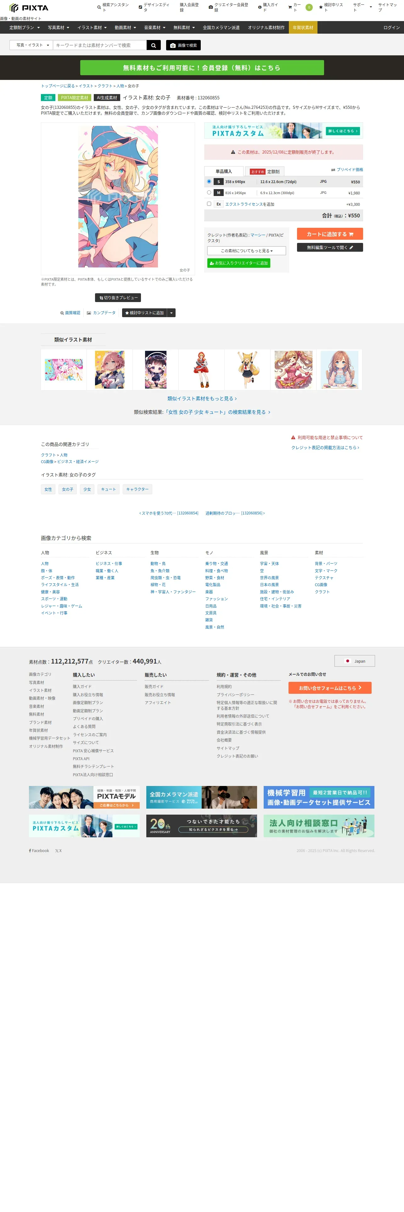This screenshot has width=404, height=1212.
Task: Expand この素材についてもっと見る
Action: coord(246,251)
